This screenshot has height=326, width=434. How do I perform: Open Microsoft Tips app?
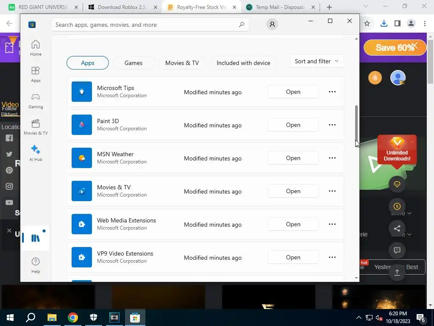point(293,92)
